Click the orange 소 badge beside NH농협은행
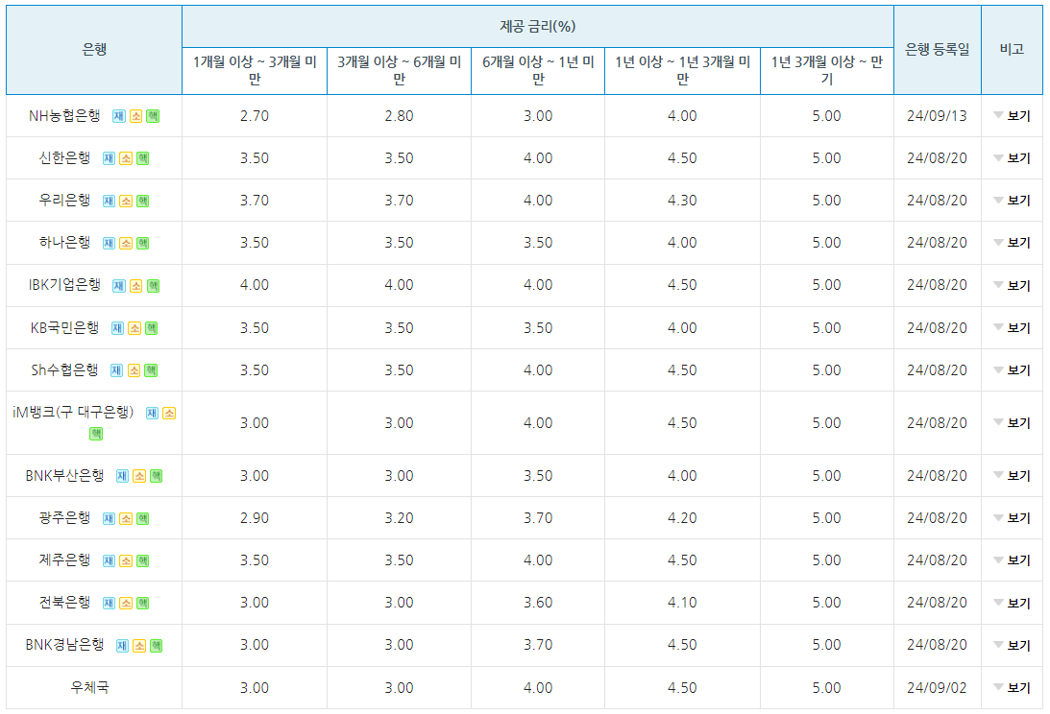The width and height of the screenshot is (1050, 714). pos(136,116)
